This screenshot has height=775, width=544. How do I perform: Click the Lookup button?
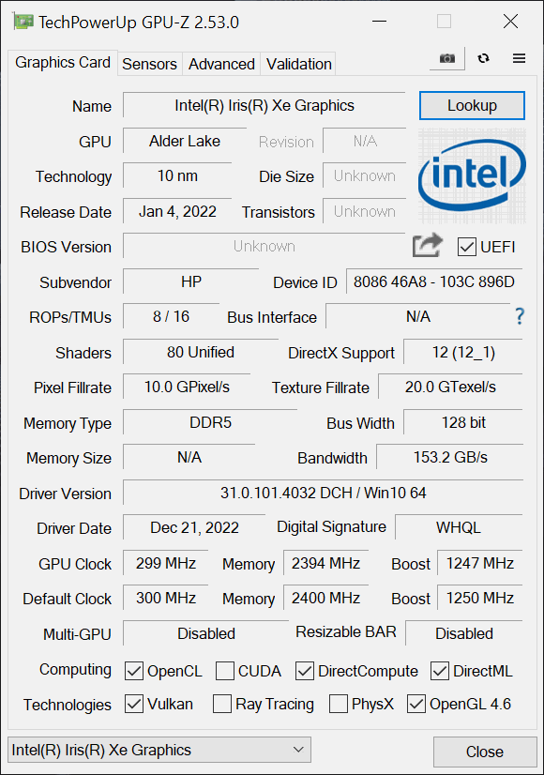click(x=472, y=105)
